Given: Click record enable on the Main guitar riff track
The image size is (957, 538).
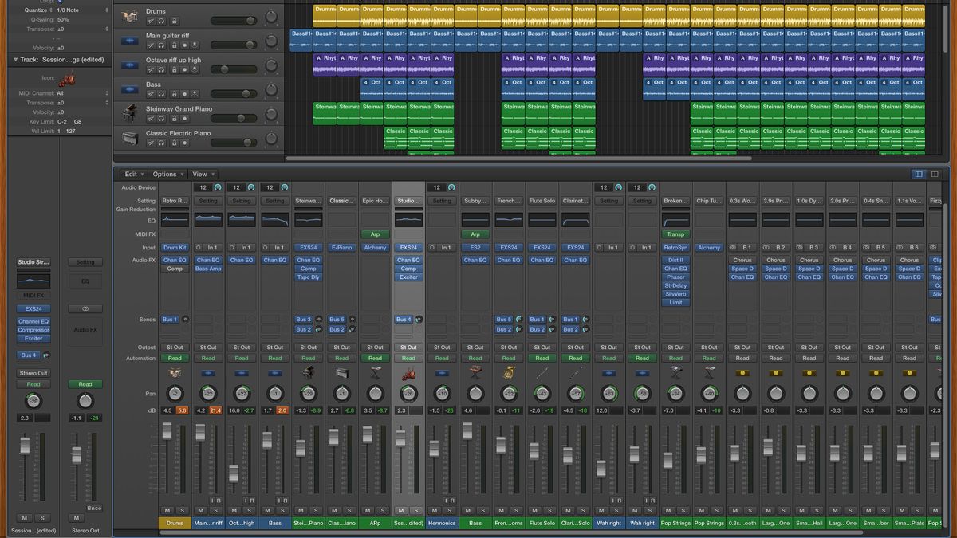Looking at the screenshot, I should coord(185,44).
